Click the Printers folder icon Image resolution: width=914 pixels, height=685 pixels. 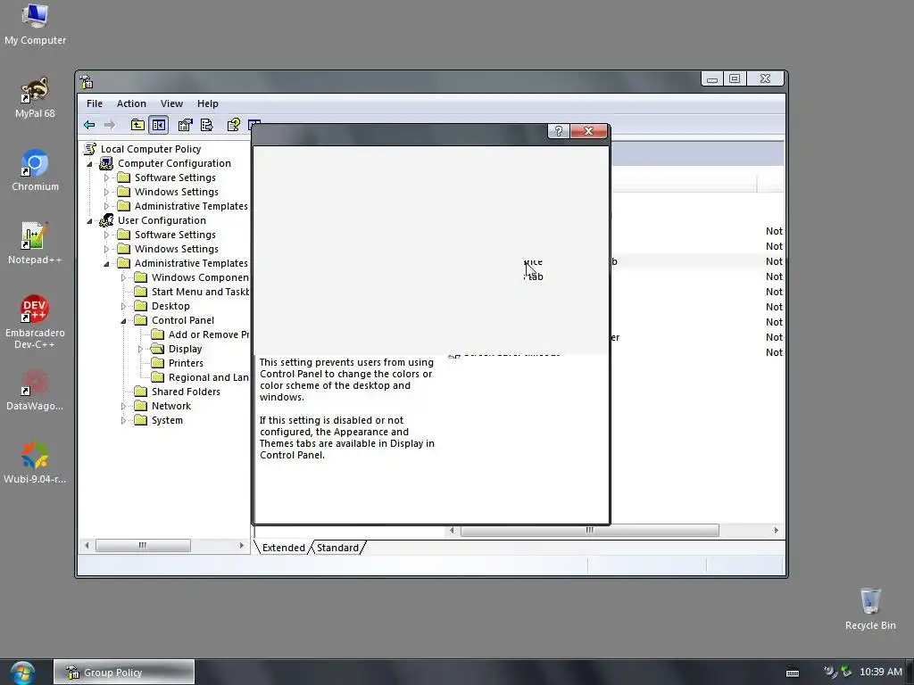[157, 363]
